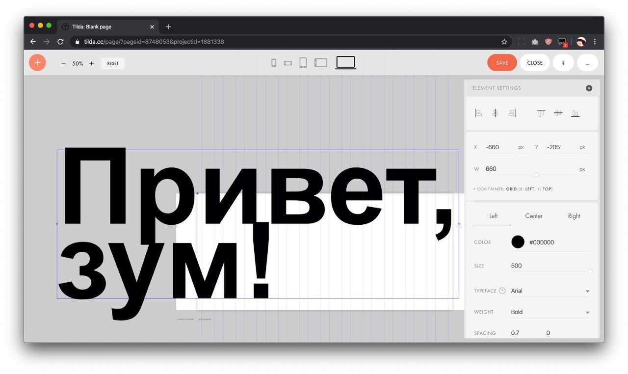Close the Tilda: Blank page tab
Screen dimensions: 628x374
[x=152, y=27]
